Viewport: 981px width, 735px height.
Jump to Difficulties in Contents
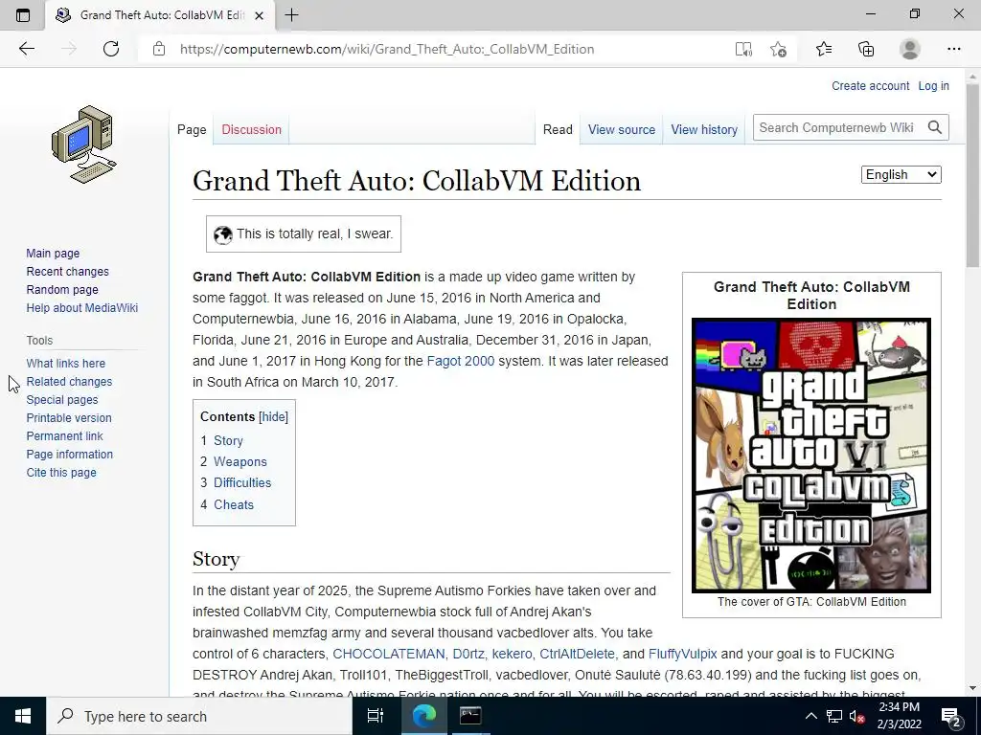tap(242, 483)
